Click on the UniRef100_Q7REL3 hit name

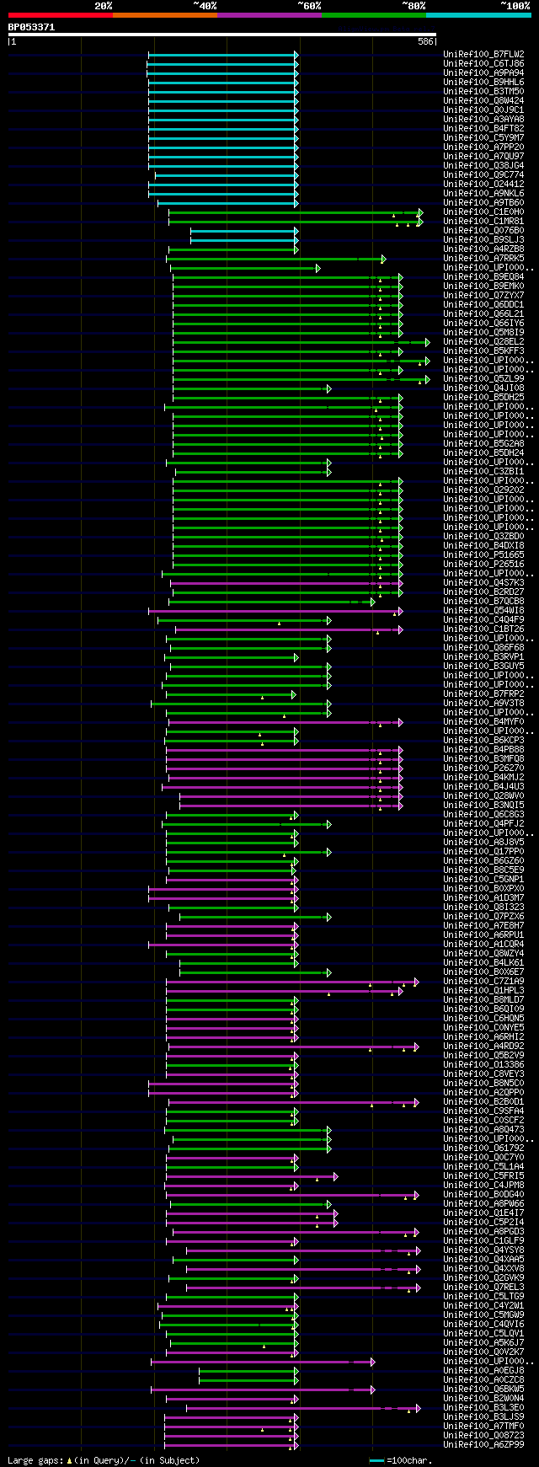tap(483, 1288)
